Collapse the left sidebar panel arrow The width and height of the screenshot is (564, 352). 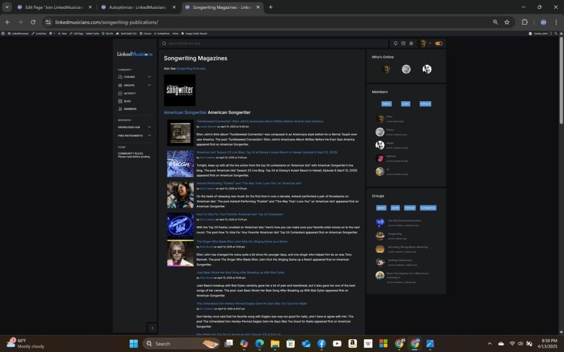(153, 328)
